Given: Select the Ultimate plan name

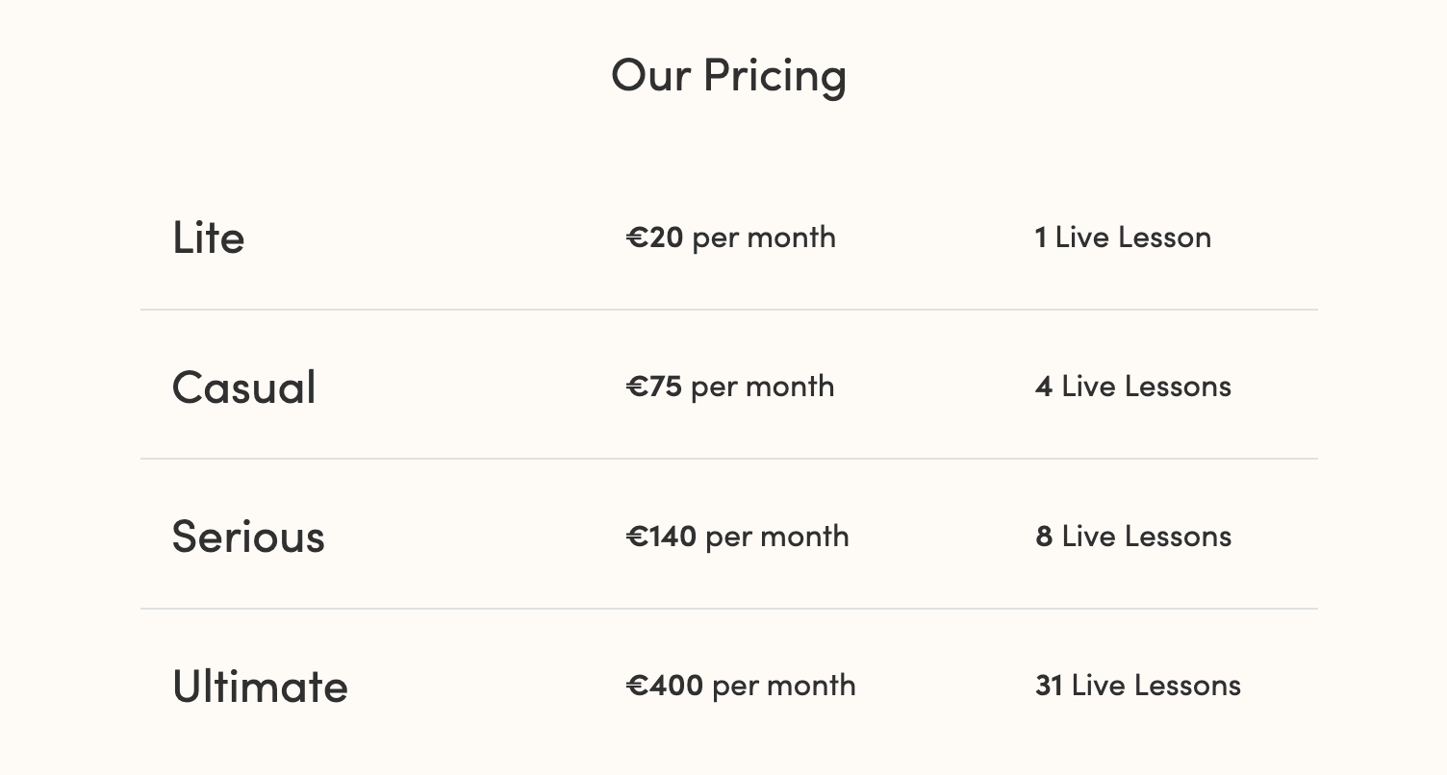Looking at the screenshot, I should pyautogui.click(x=260, y=686).
